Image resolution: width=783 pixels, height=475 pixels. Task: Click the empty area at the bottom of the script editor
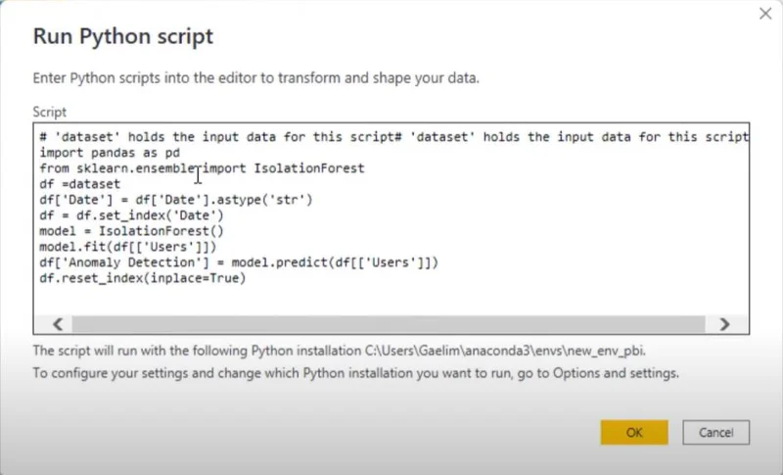coord(391,301)
